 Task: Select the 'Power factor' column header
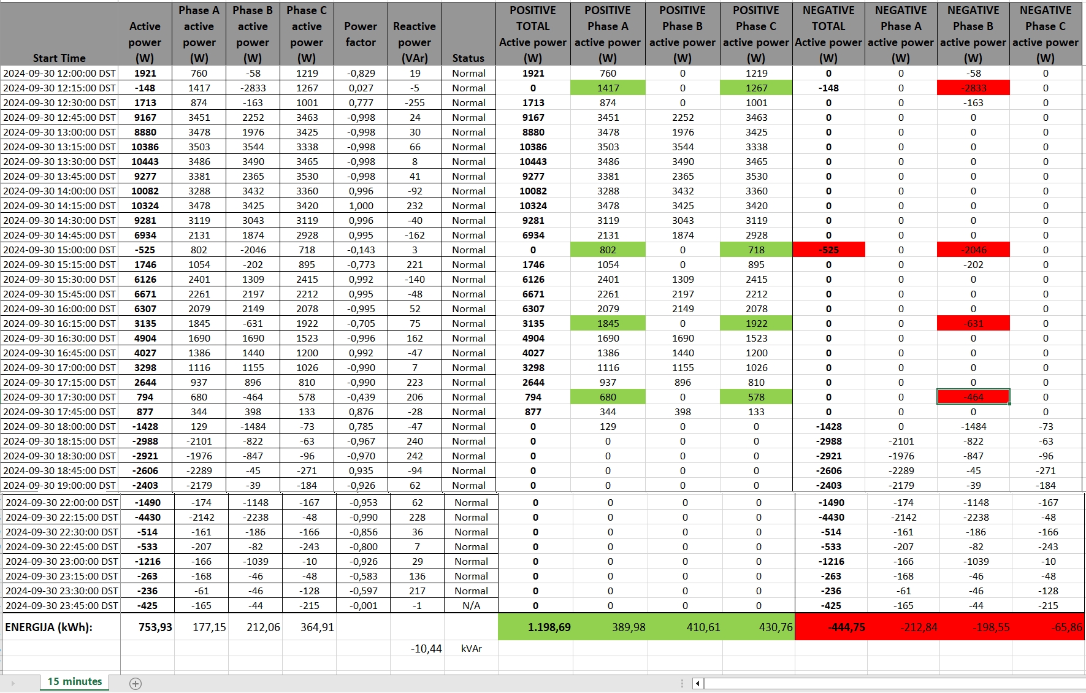(x=361, y=34)
